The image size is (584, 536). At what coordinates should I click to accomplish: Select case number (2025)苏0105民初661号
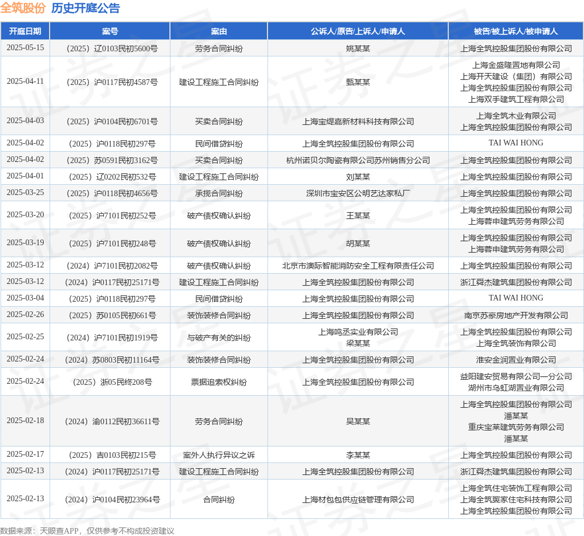click(x=110, y=315)
